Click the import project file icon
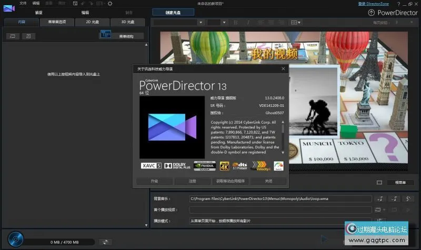 [x=28, y=36]
